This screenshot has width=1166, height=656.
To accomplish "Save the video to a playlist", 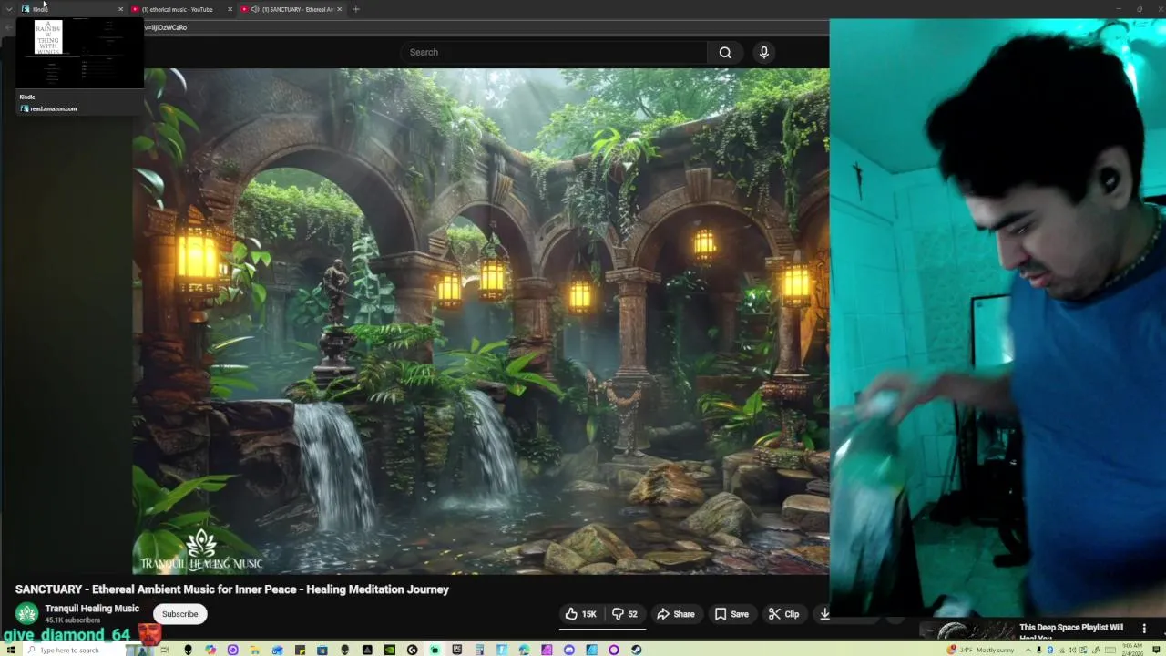I will [x=731, y=614].
